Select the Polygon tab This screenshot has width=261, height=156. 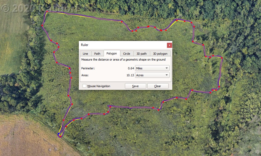click(112, 53)
